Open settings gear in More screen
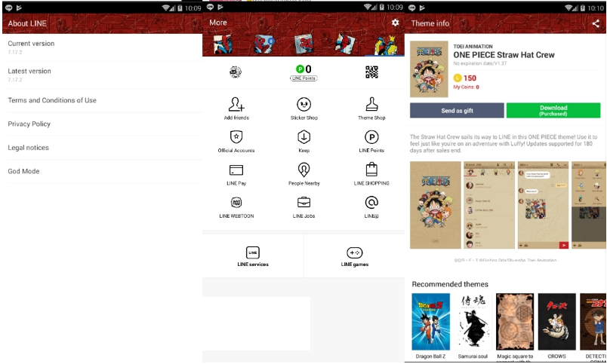 point(395,23)
